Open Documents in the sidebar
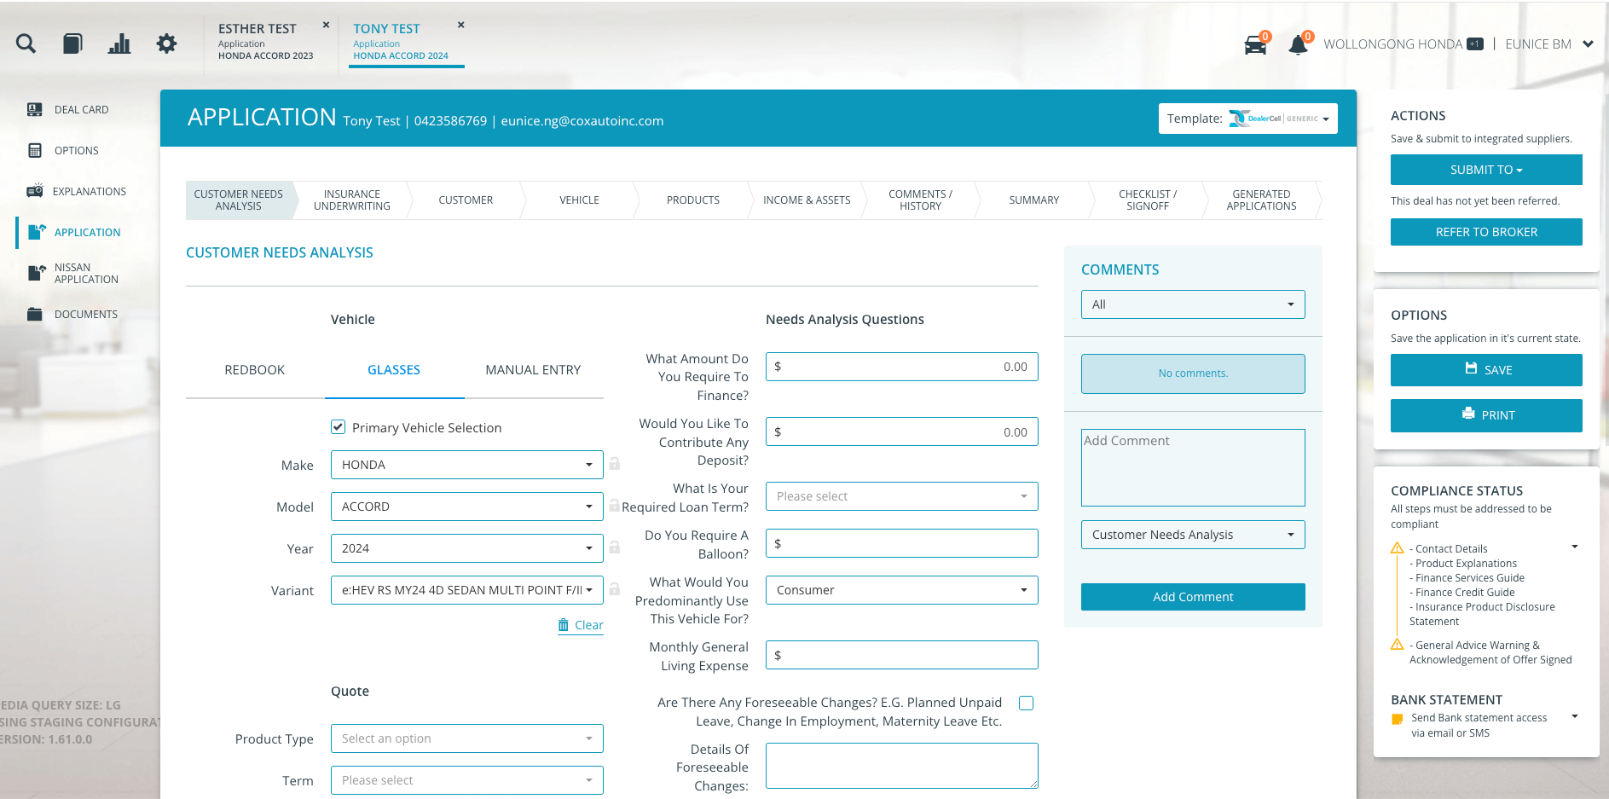Screen dimensions: 1609x799 [85, 315]
